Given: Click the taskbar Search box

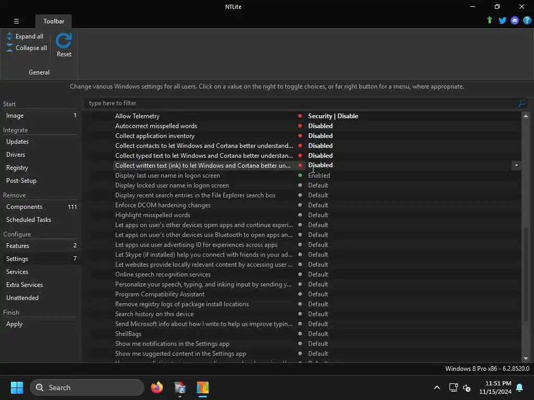Looking at the screenshot, I should (87, 387).
